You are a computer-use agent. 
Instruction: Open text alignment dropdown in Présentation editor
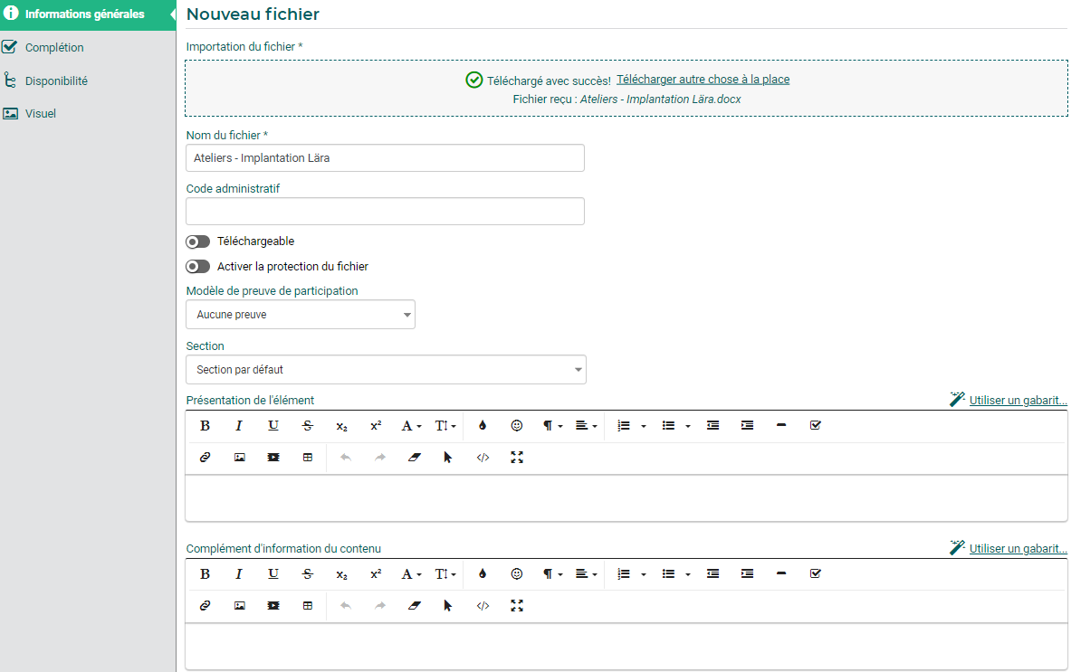[587, 426]
